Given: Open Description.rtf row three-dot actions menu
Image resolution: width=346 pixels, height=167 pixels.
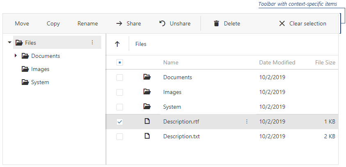Looking at the screenshot, I should 247,121.
